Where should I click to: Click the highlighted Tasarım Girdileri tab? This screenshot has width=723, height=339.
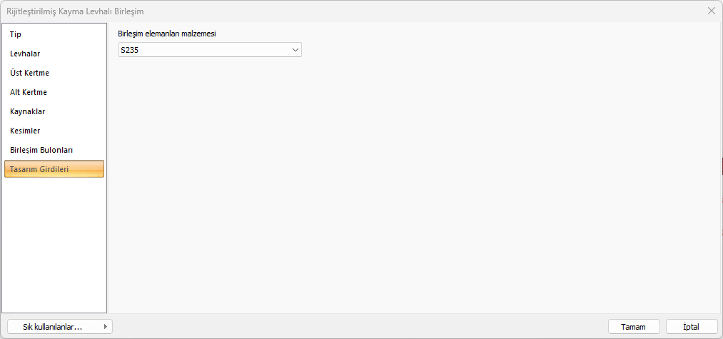54,169
